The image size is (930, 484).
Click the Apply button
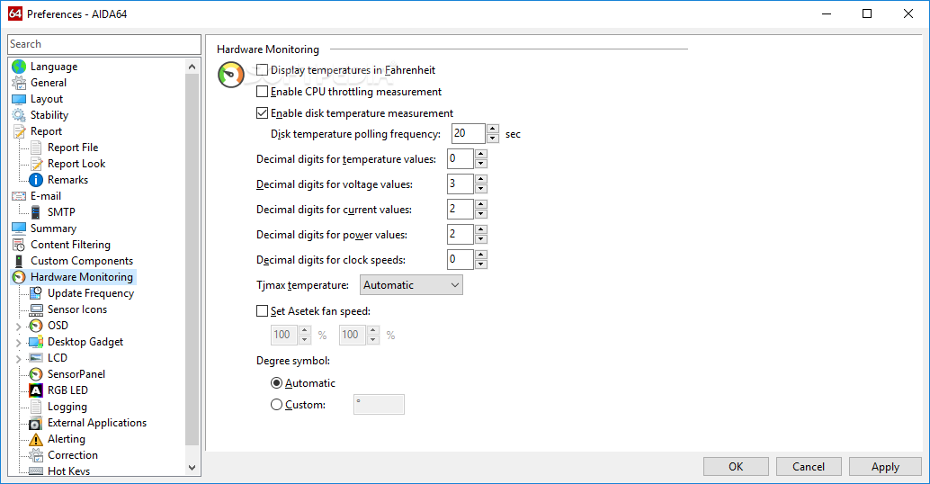tap(885, 466)
